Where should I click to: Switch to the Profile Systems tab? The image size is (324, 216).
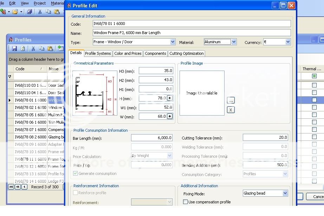coord(98,53)
